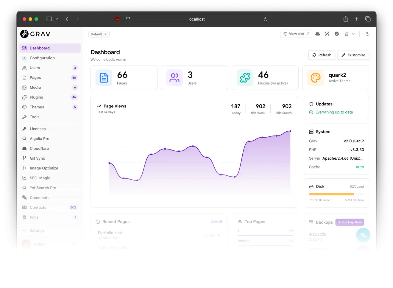Screen dimensions: 393x288
Task: Click the Cache 'auto' value
Action: (x=360, y=167)
